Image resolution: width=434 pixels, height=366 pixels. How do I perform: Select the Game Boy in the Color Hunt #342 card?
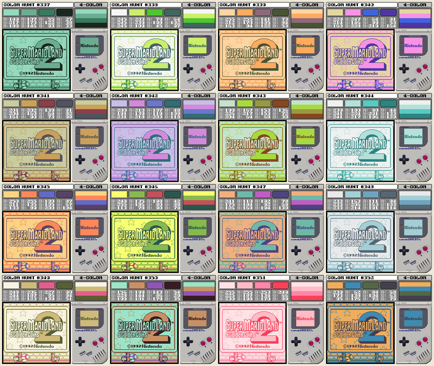click(x=198, y=151)
